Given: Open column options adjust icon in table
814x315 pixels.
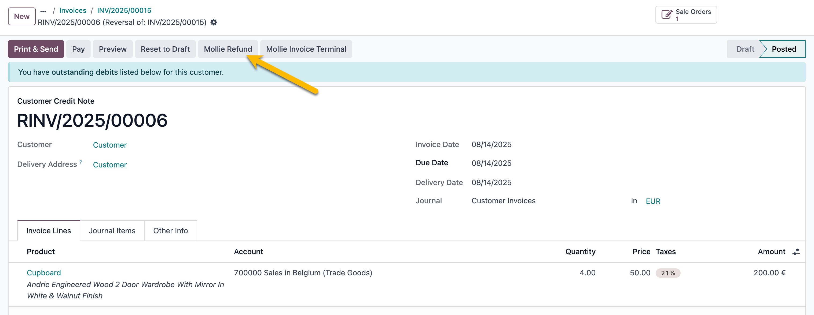Looking at the screenshot, I should 796,252.
